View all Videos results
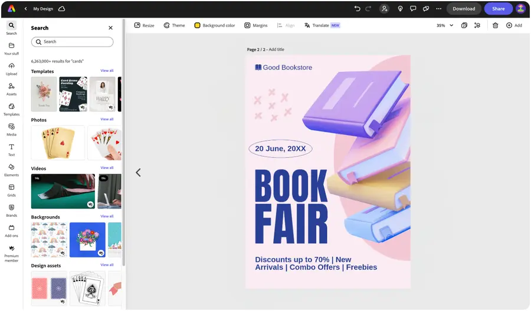The height and width of the screenshot is (311, 531). click(107, 168)
